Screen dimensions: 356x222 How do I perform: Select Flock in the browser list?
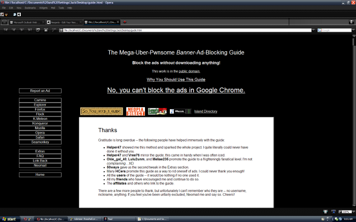(x=40, y=114)
